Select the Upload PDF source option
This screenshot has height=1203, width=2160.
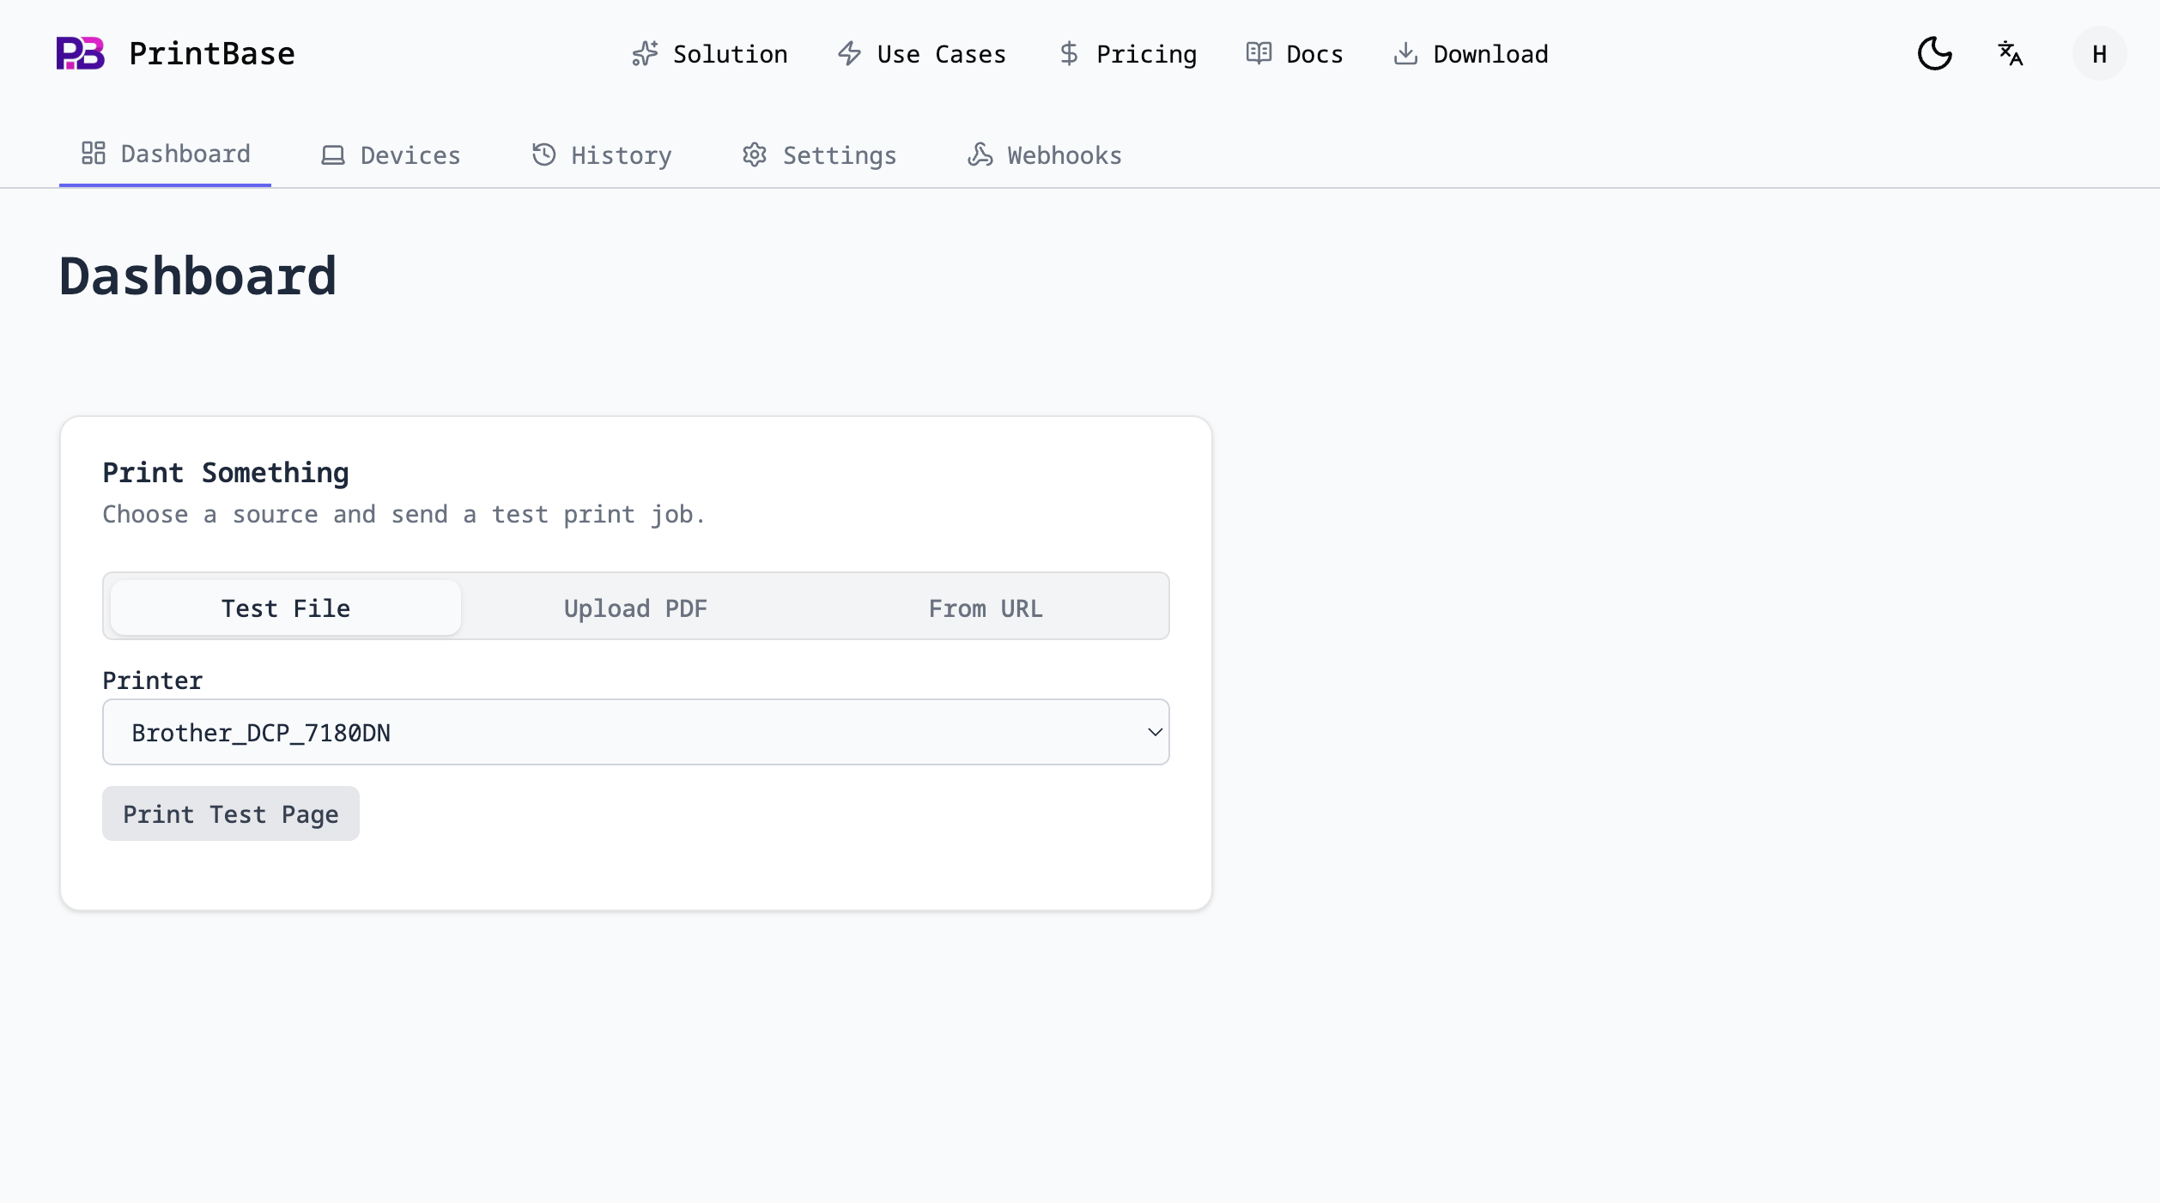[635, 608]
